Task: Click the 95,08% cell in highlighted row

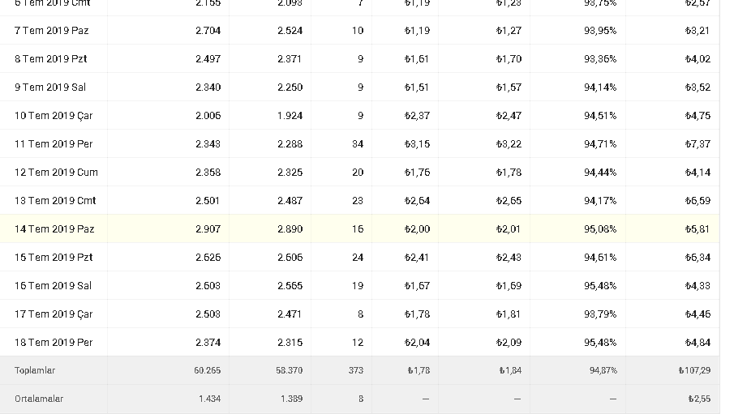Action: click(600, 229)
